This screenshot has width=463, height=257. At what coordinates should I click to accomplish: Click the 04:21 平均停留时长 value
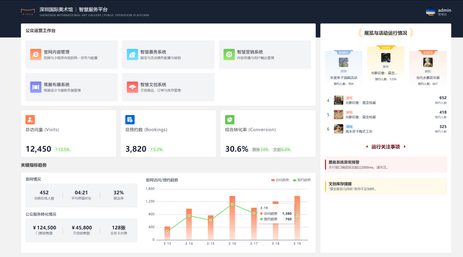[81, 192]
